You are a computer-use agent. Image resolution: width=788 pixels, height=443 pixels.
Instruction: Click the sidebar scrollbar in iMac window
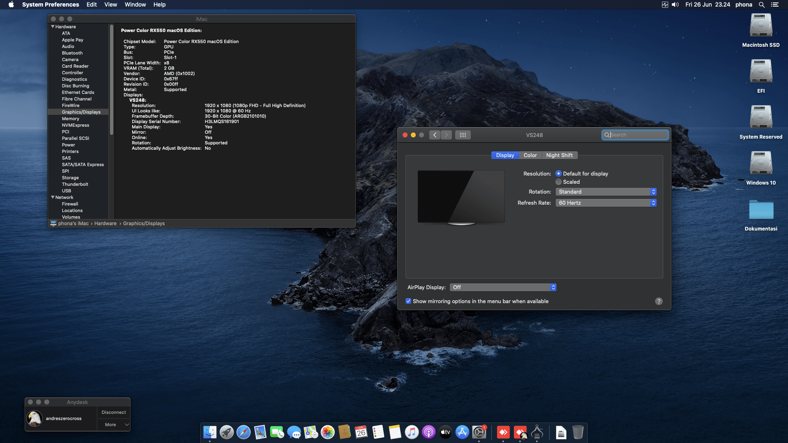(x=111, y=80)
